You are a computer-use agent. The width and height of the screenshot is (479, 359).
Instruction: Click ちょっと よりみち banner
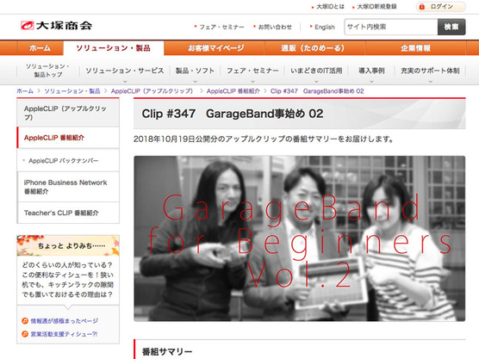(x=68, y=245)
